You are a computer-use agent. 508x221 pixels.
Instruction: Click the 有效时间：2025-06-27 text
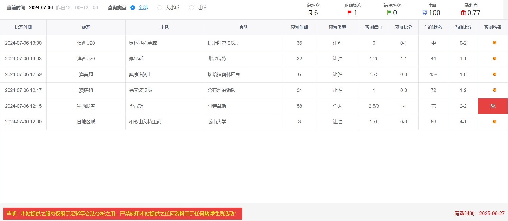[479, 213]
